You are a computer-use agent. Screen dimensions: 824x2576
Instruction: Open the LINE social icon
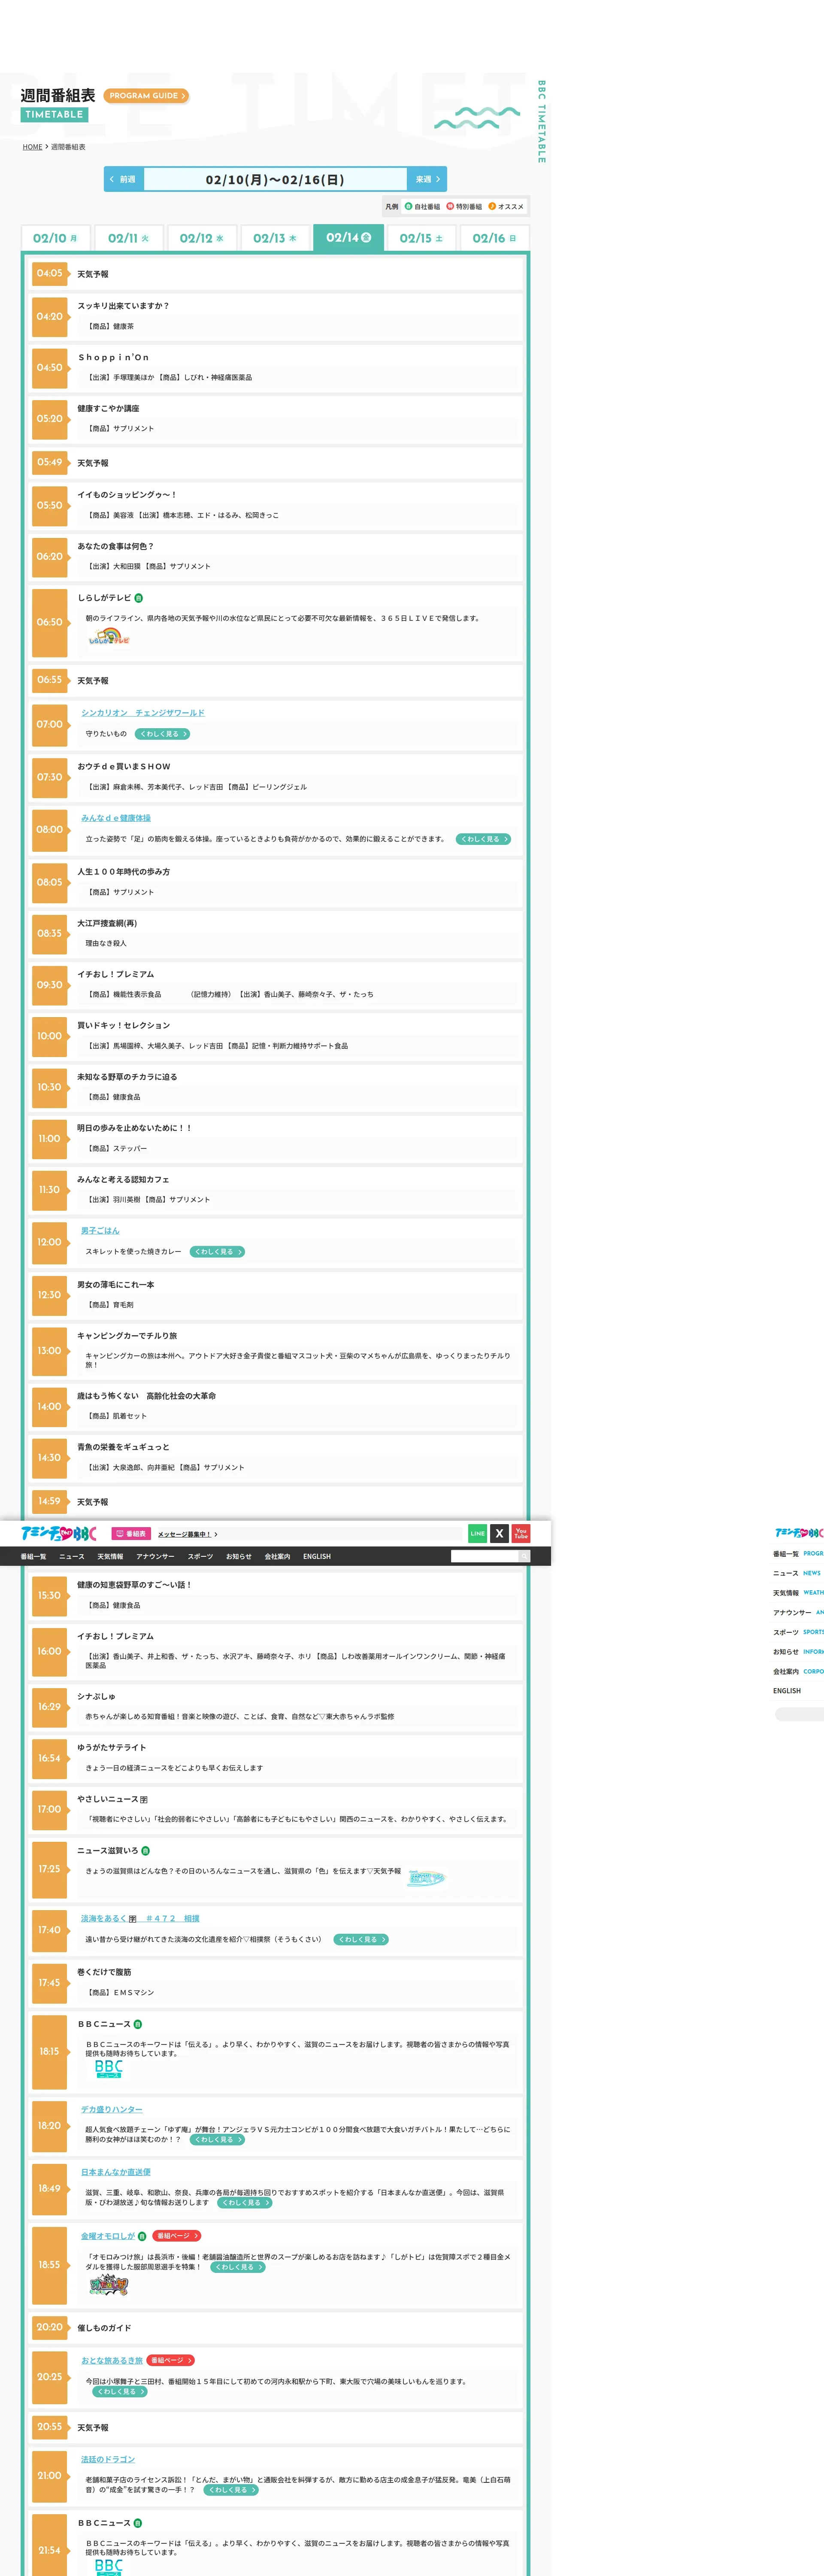(x=477, y=1533)
